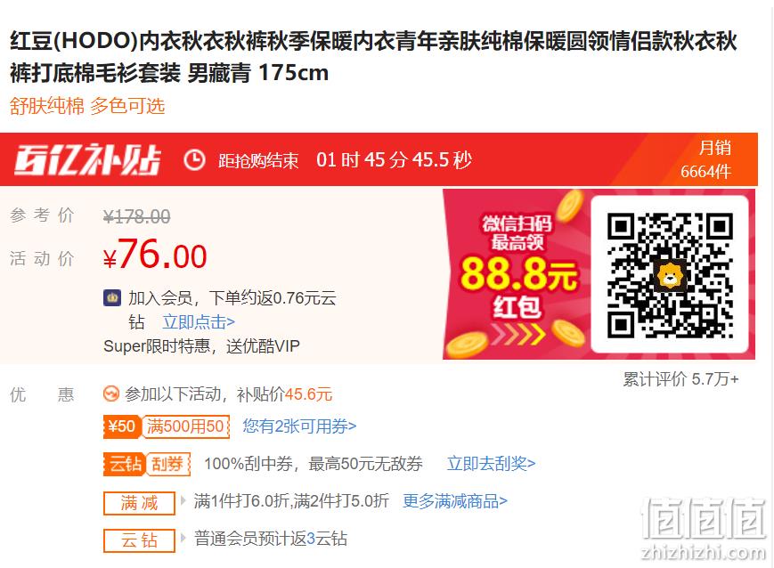Click the 云钻 刮券 badge
This screenshot has height=568, width=774.
(x=147, y=464)
